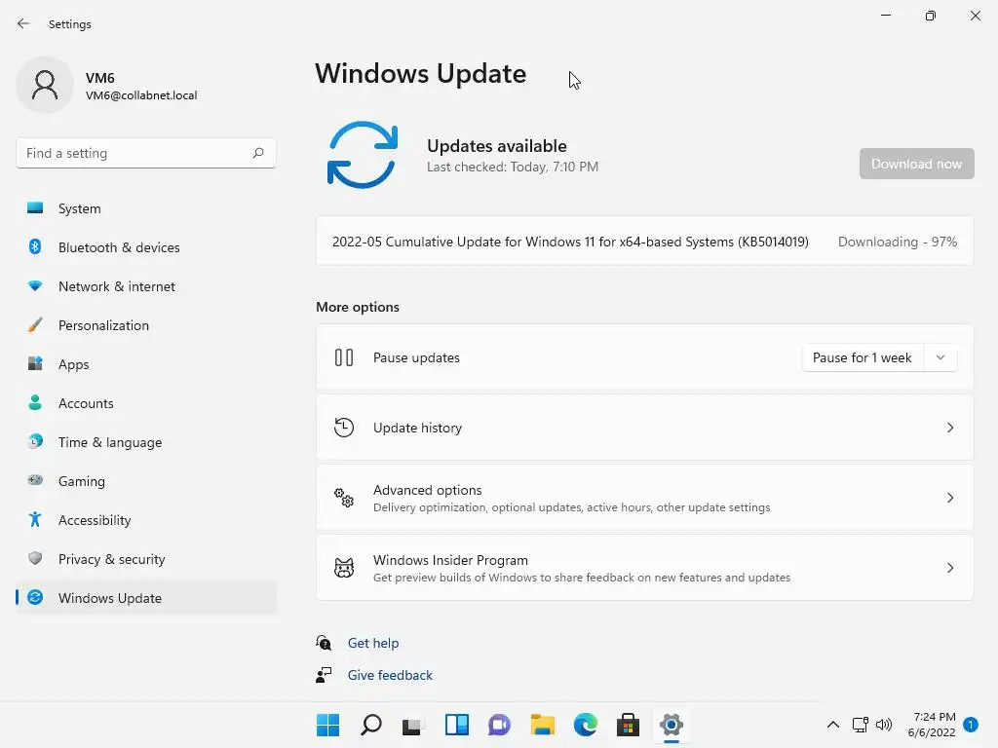Click the Advanced options gears icon
This screenshot has width=998, height=748.
pos(344,498)
